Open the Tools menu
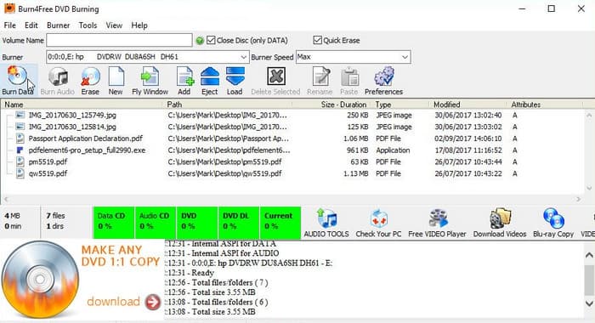This screenshot has height=323, width=595. [x=88, y=25]
